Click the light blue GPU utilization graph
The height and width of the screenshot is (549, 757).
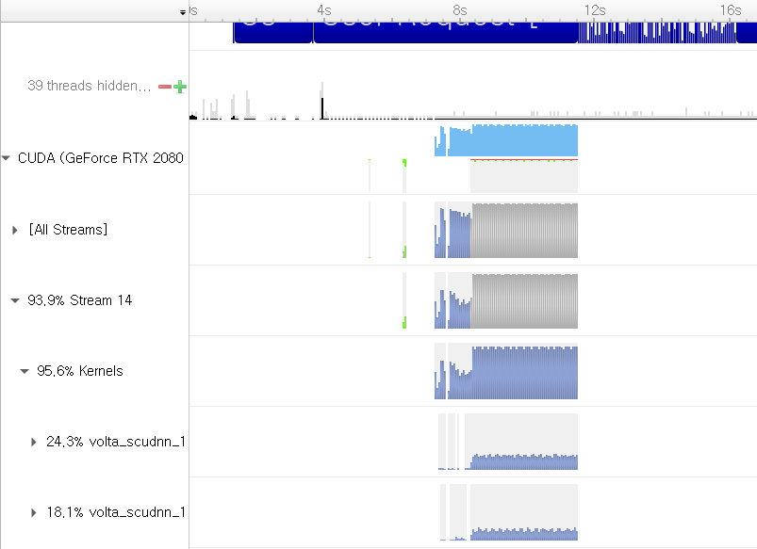pos(509,139)
